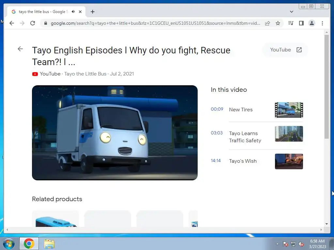Mute the tab via the speaker icon
Image resolution: width=334 pixels, height=250 pixels.
coord(73,12)
